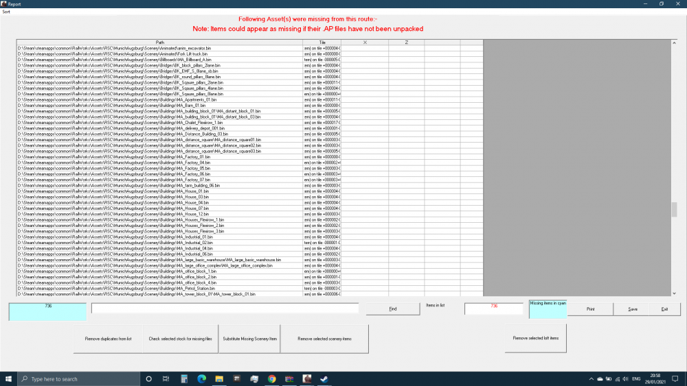The image size is (687, 386).
Task: Click the Print button
Action: click(x=590, y=309)
